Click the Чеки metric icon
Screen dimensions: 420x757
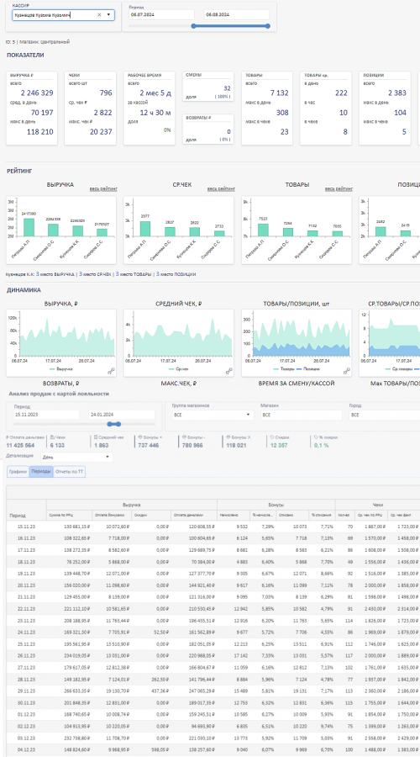click(51, 437)
